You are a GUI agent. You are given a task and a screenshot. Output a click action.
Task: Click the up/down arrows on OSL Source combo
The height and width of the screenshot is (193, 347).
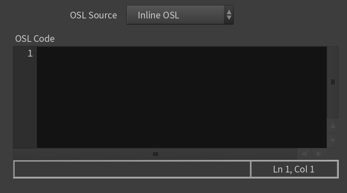click(229, 15)
